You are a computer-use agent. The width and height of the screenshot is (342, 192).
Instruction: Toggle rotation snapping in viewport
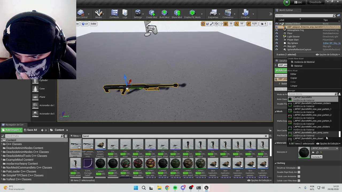click(236, 24)
